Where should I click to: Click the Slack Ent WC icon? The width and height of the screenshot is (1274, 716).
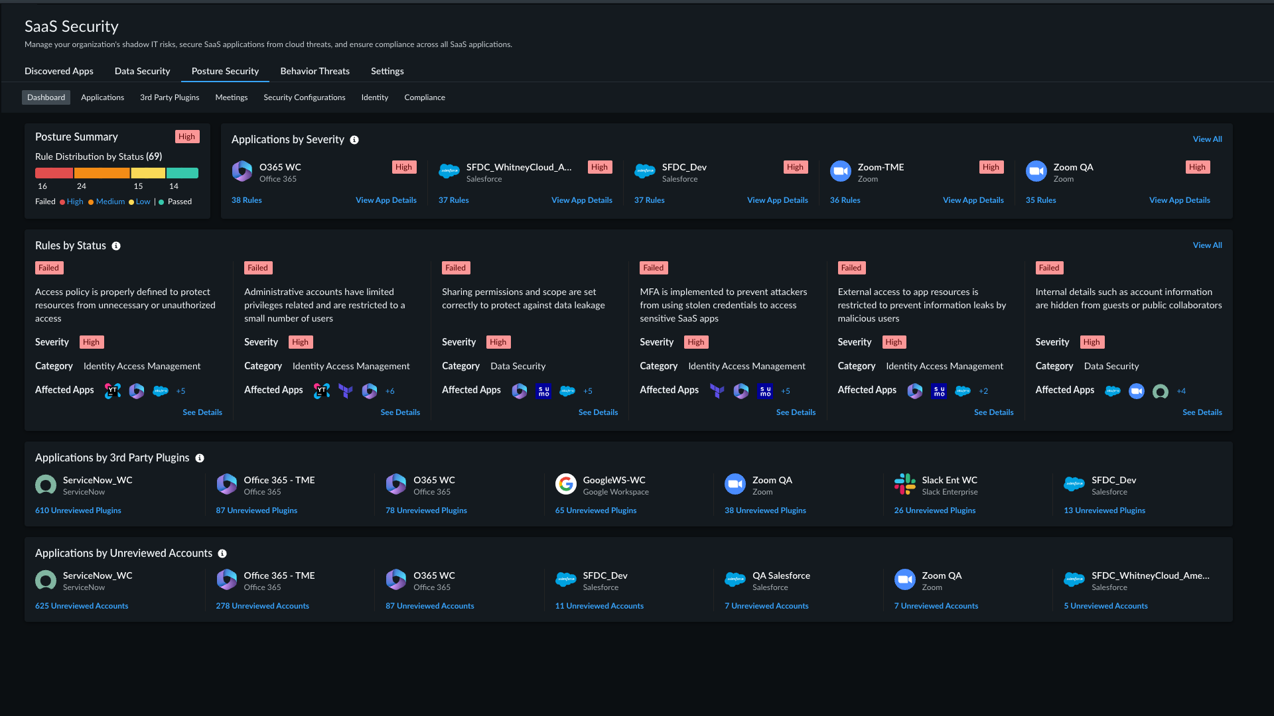coord(905,485)
